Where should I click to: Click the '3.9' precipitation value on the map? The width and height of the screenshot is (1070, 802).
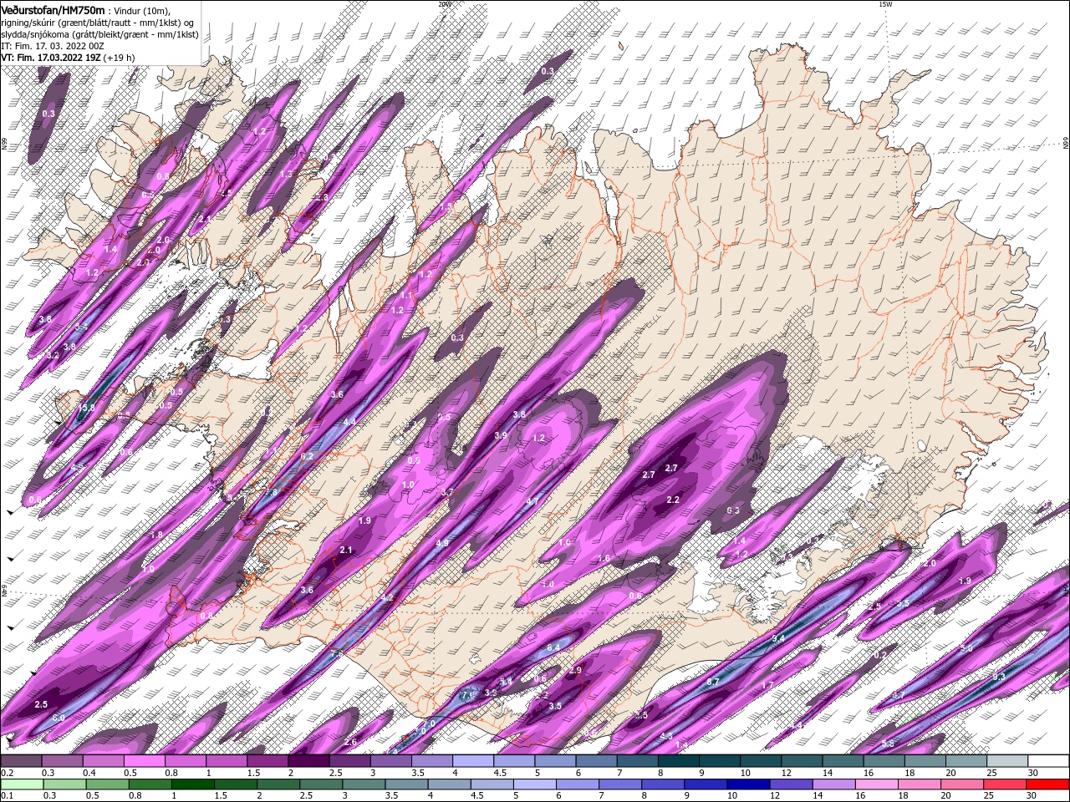[x=501, y=435]
